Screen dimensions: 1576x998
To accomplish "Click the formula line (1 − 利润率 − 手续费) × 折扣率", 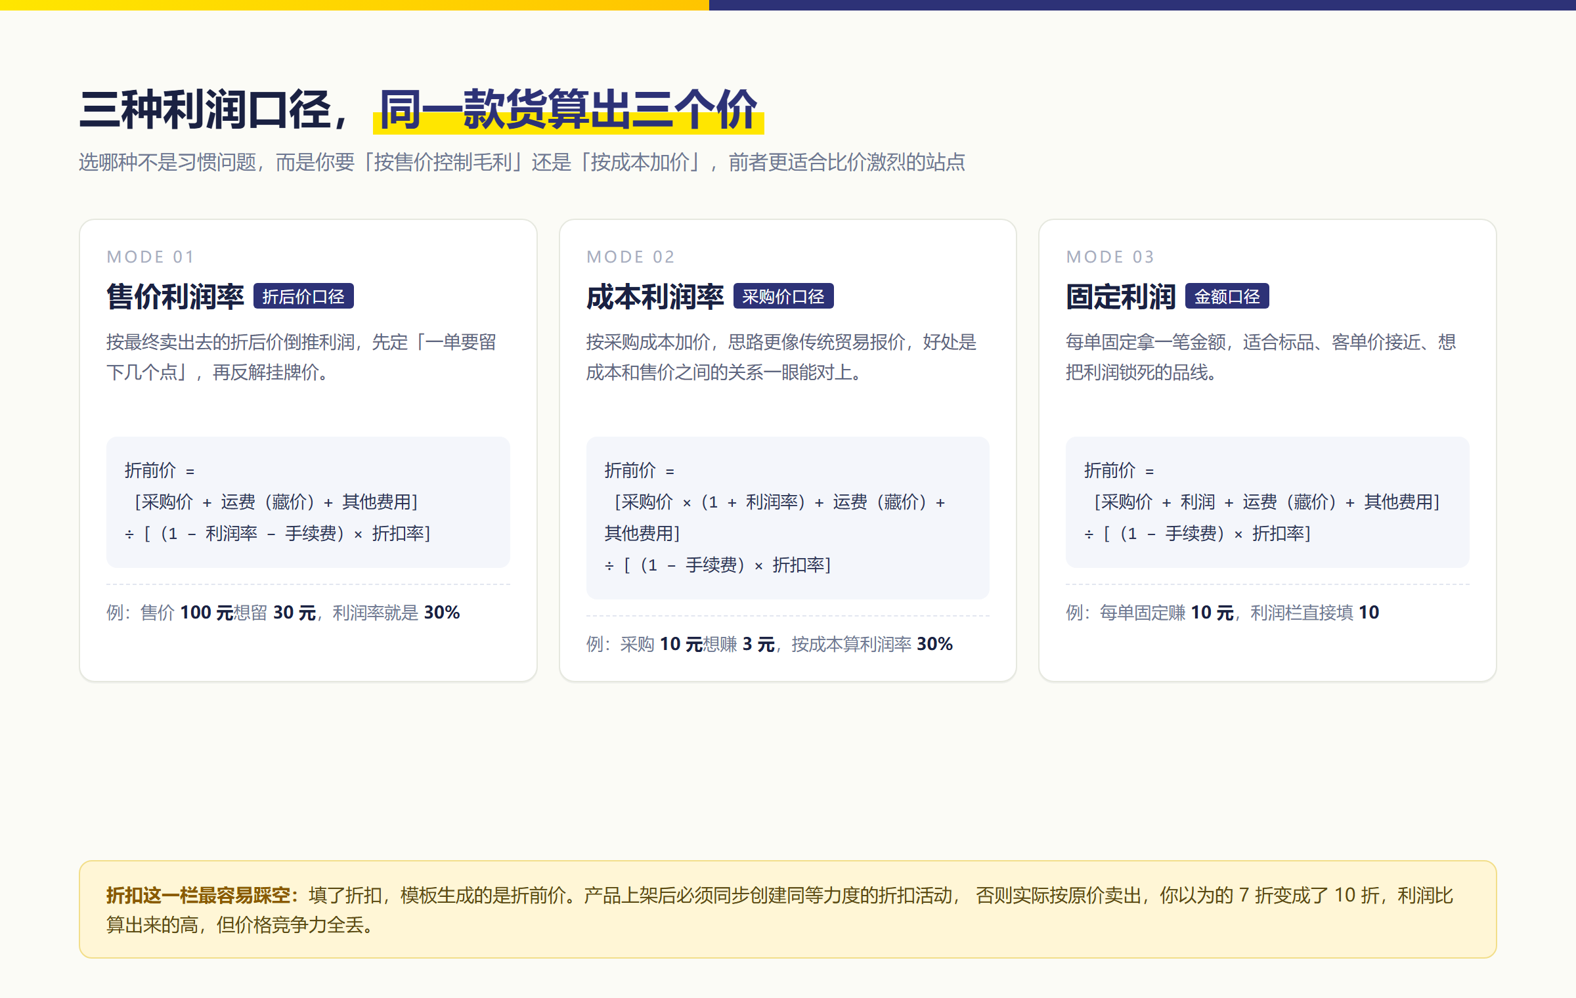I will pyautogui.click(x=278, y=534).
